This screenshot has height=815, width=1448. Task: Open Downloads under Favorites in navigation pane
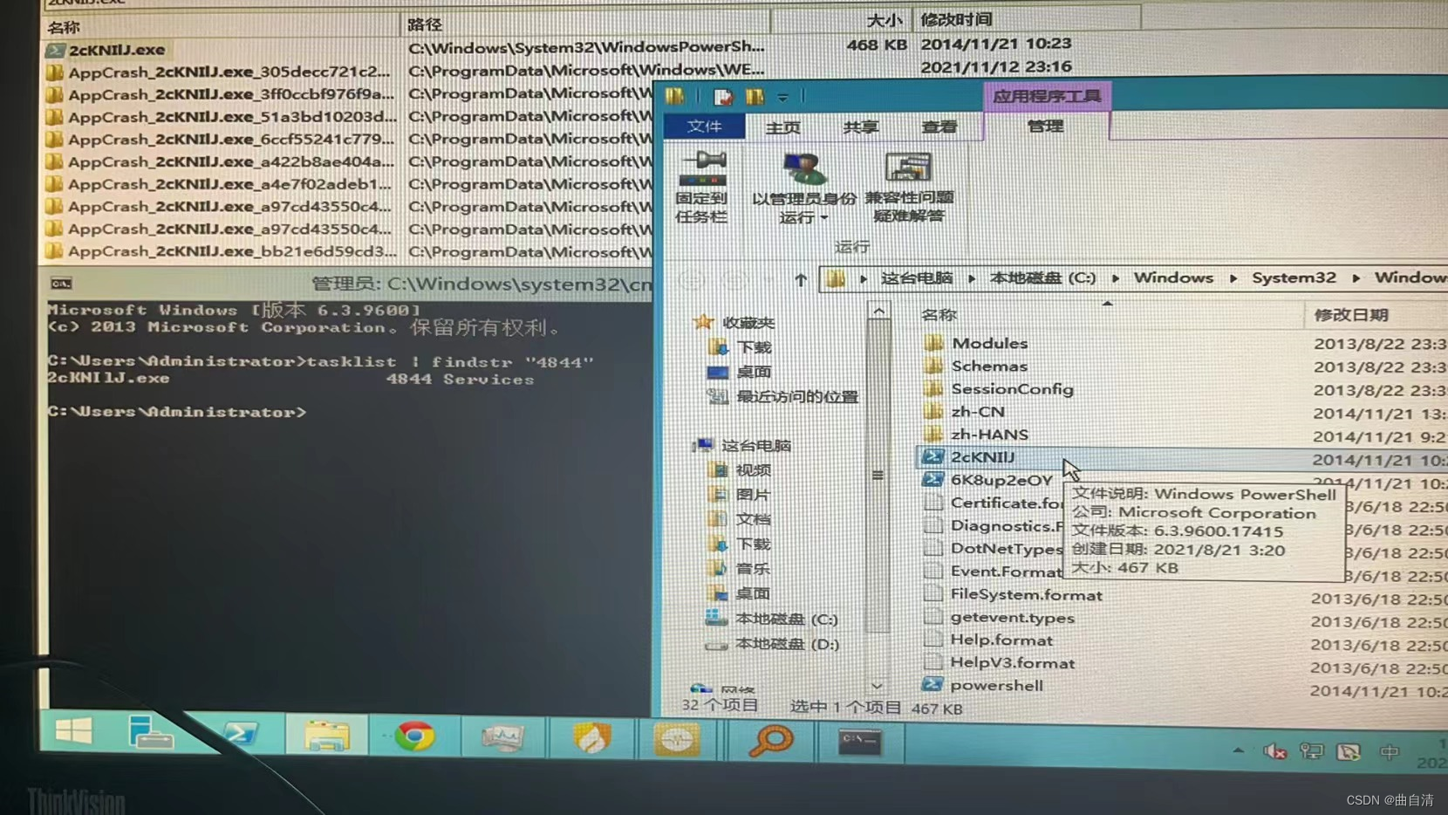coord(741,347)
